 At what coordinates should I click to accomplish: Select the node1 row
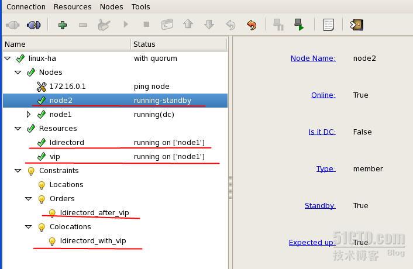[x=115, y=114]
